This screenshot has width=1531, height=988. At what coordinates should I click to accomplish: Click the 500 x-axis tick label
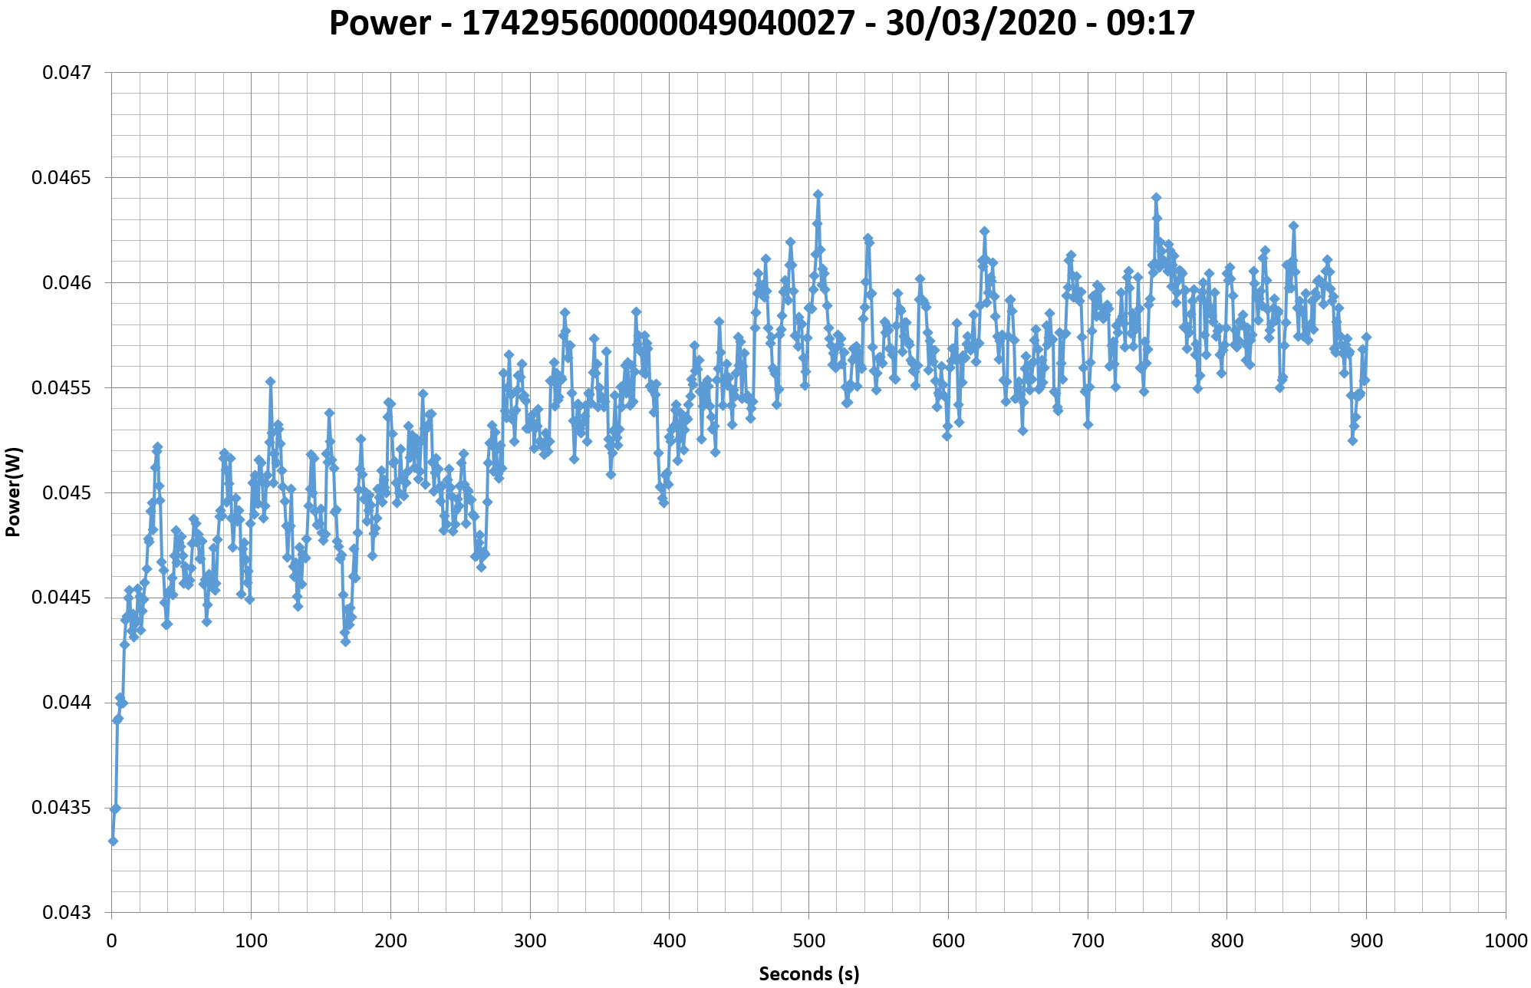pyautogui.click(x=808, y=941)
